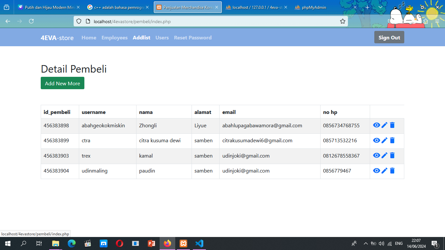The height and width of the screenshot is (250, 445).
Task: Switch to the phpMyAdmin browser tab
Action: click(314, 7)
